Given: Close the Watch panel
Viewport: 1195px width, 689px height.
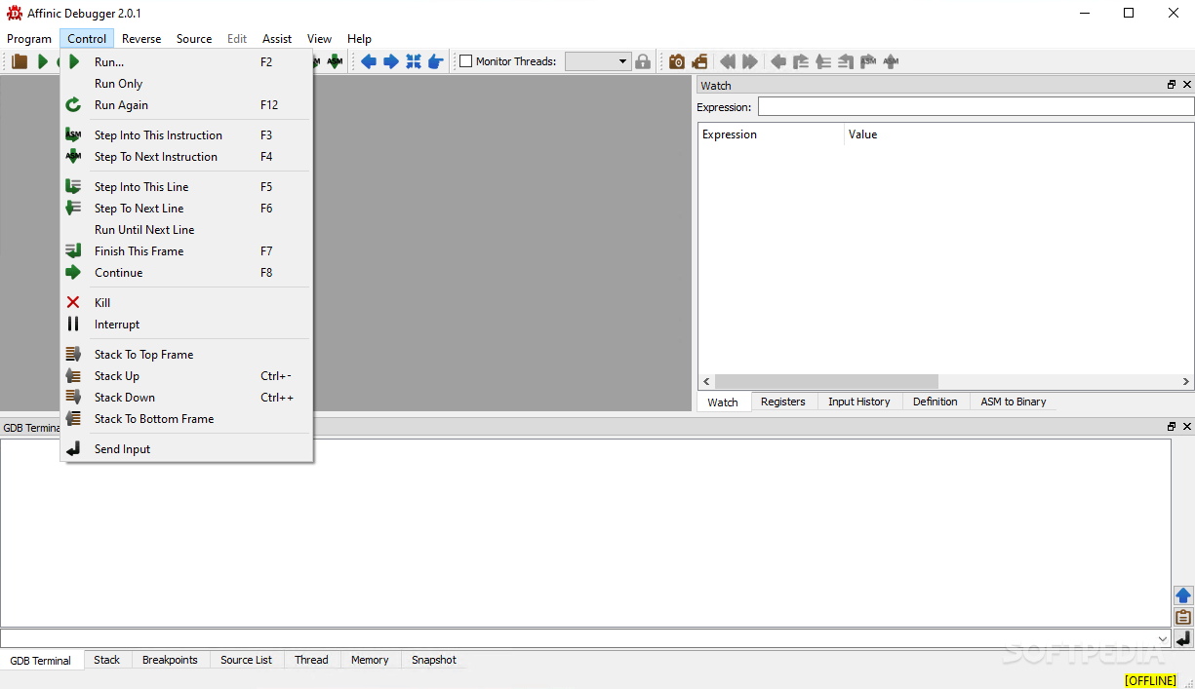Looking at the screenshot, I should [x=1187, y=85].
